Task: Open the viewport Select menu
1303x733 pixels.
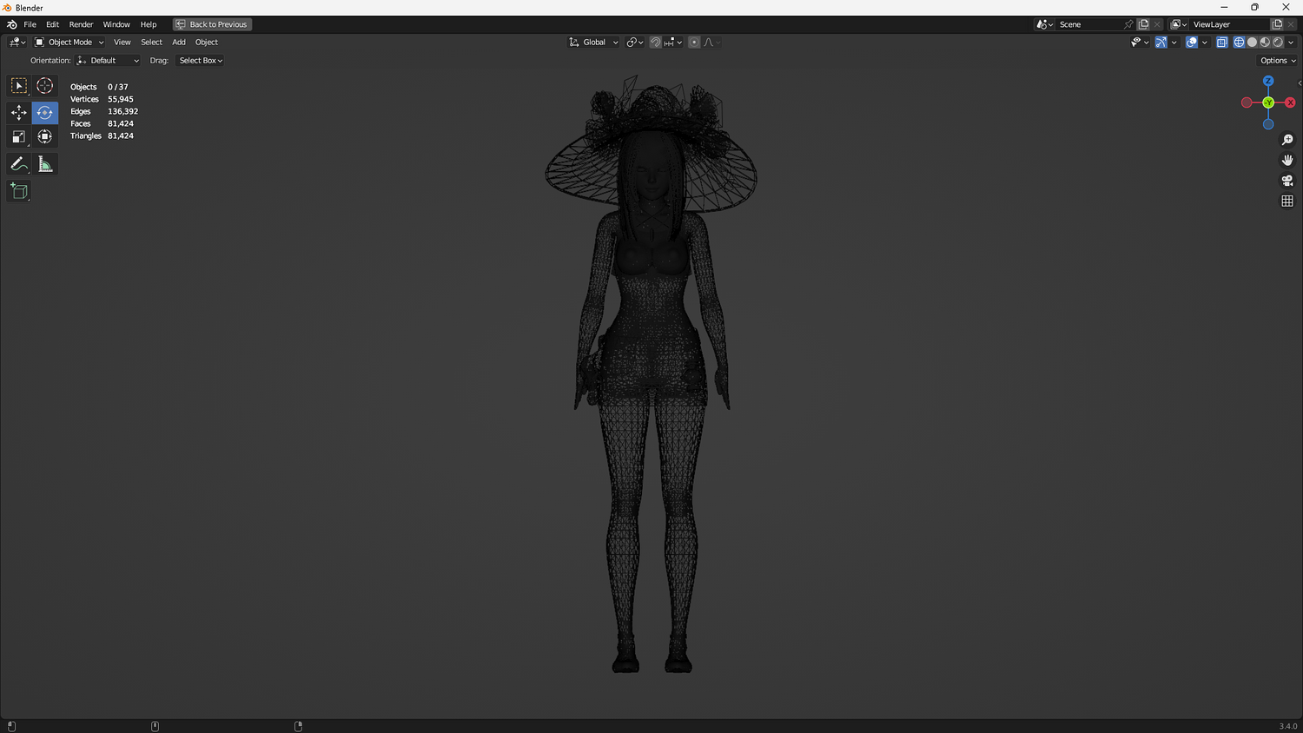Action: (x=151, y=43)
